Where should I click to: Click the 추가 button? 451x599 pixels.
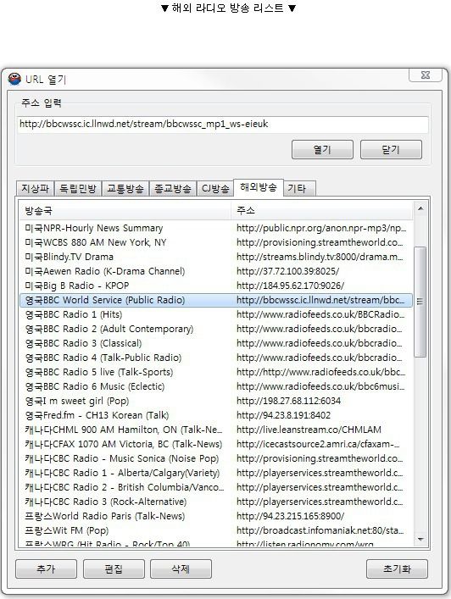click(x=46, y=568)
